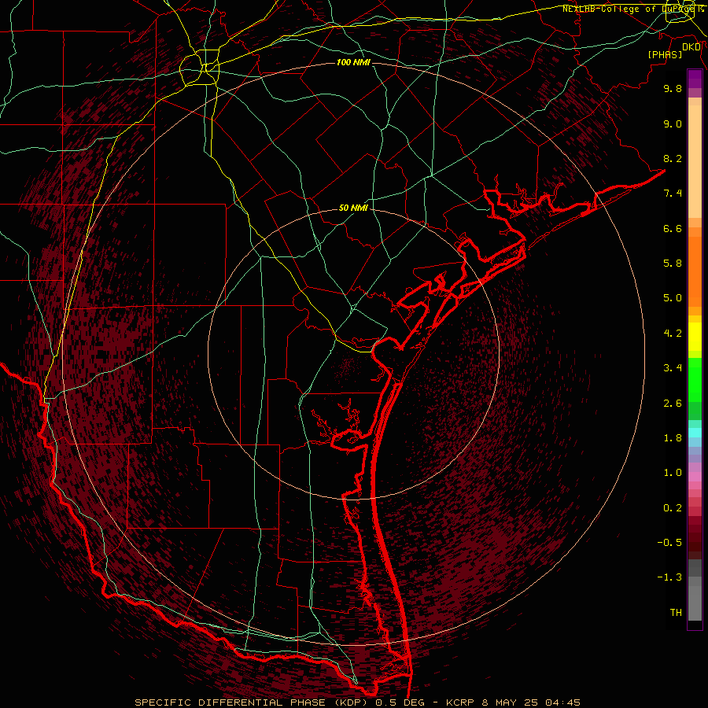708x708 pixels.
Task: Pick the pink band of the color bar
Action: [x=695, y=477]
